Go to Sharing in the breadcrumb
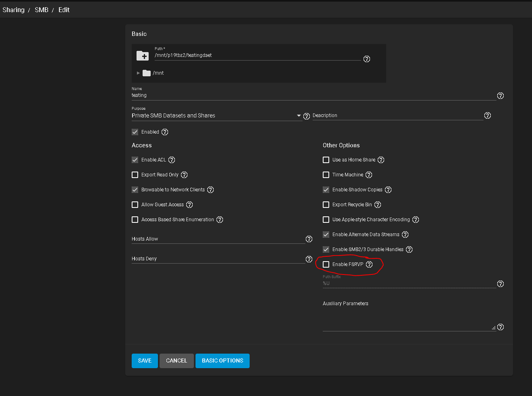This screenshot has height=396, width=532. 13,10
